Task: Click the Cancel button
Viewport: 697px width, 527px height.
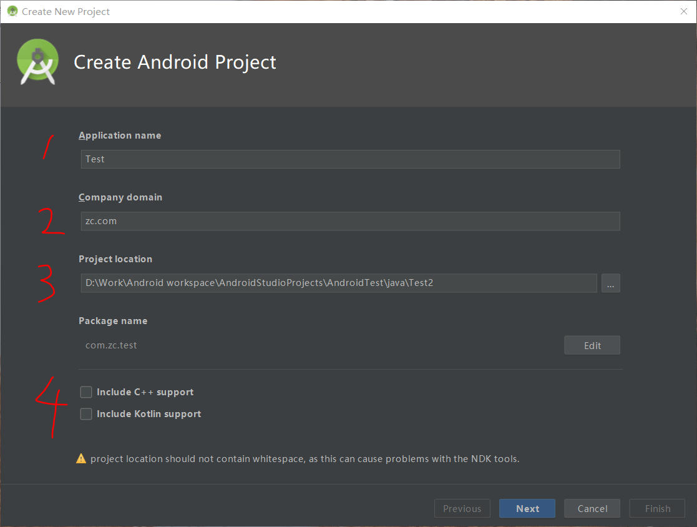Action: pyautogui.click(x=592, y=508)
